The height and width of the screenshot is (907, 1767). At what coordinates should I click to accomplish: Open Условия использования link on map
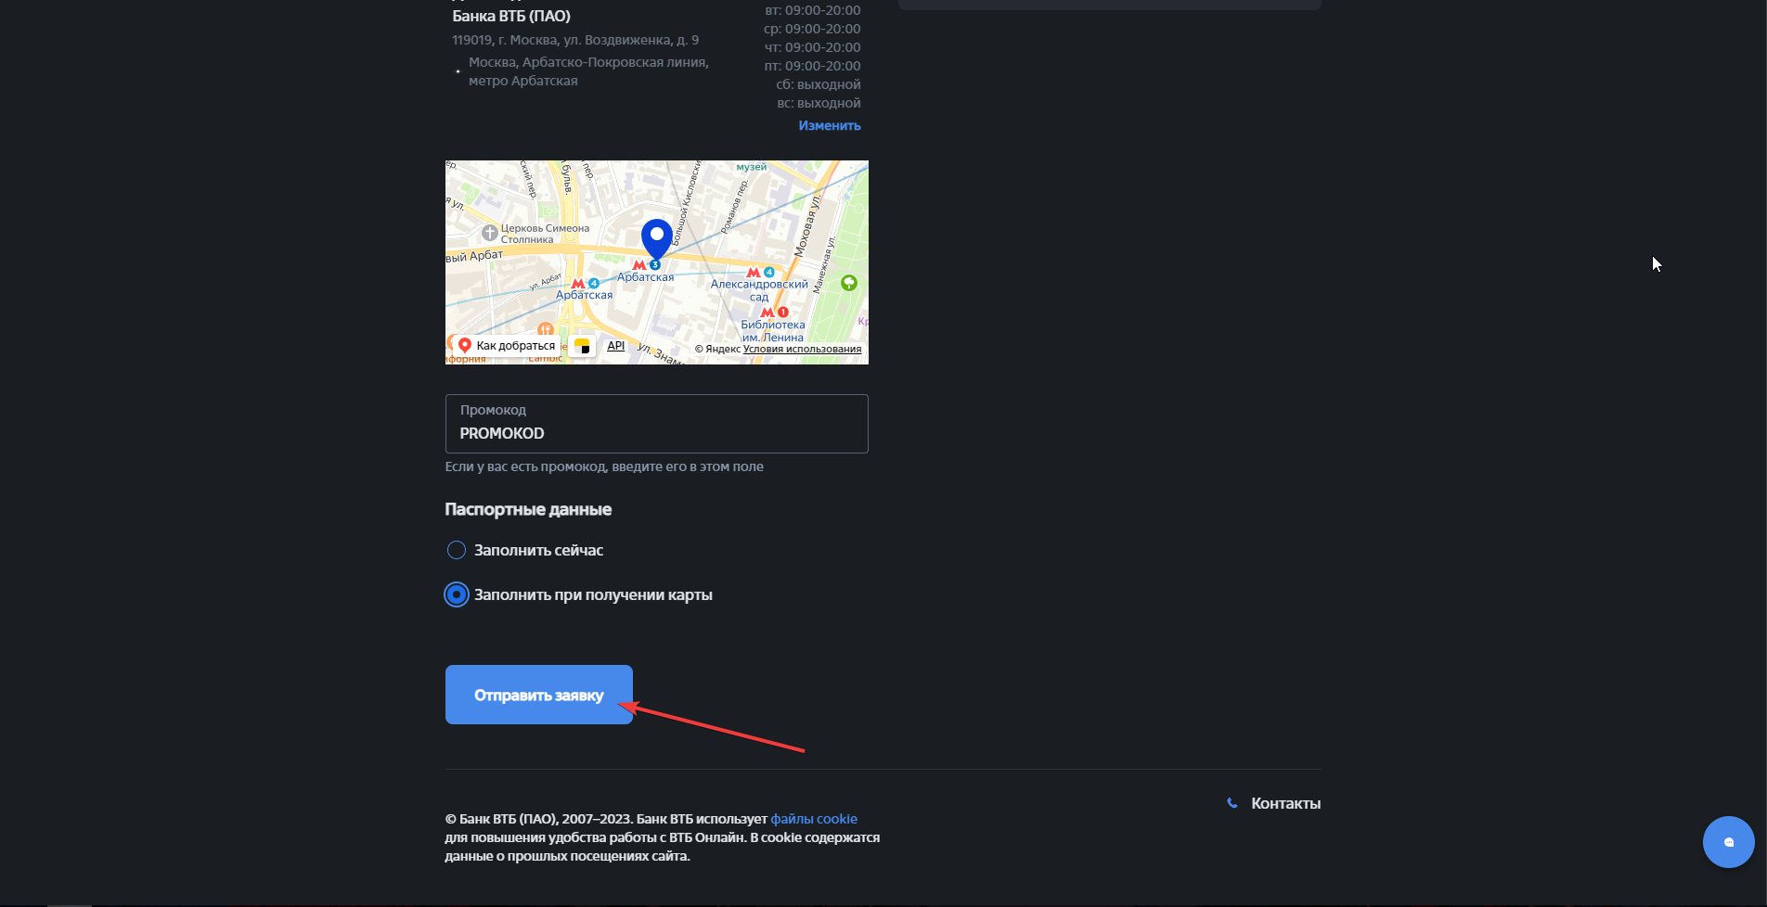802,349
